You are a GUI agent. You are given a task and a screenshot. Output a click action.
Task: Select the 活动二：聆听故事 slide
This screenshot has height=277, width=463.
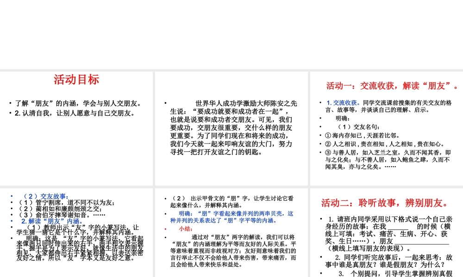coord(387,231)
